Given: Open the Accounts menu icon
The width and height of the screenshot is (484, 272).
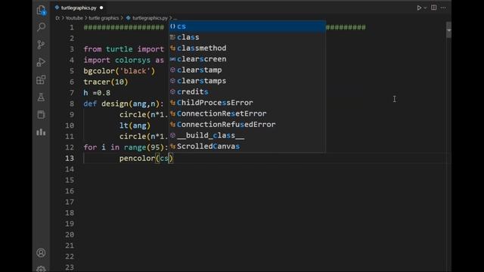Looking at the screenshot, I should pyautogui.click(x=41, y=253).
